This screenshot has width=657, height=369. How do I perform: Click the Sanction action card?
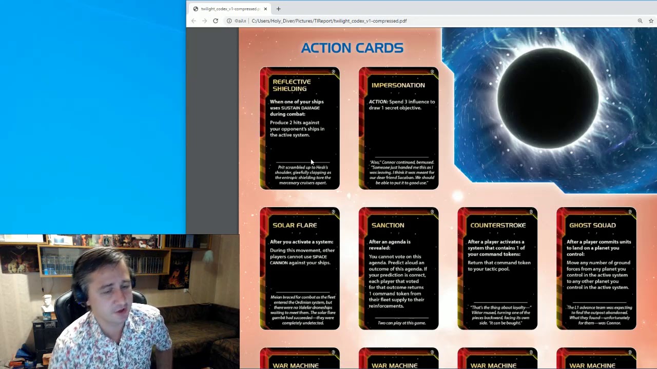(x=399, y=269)
